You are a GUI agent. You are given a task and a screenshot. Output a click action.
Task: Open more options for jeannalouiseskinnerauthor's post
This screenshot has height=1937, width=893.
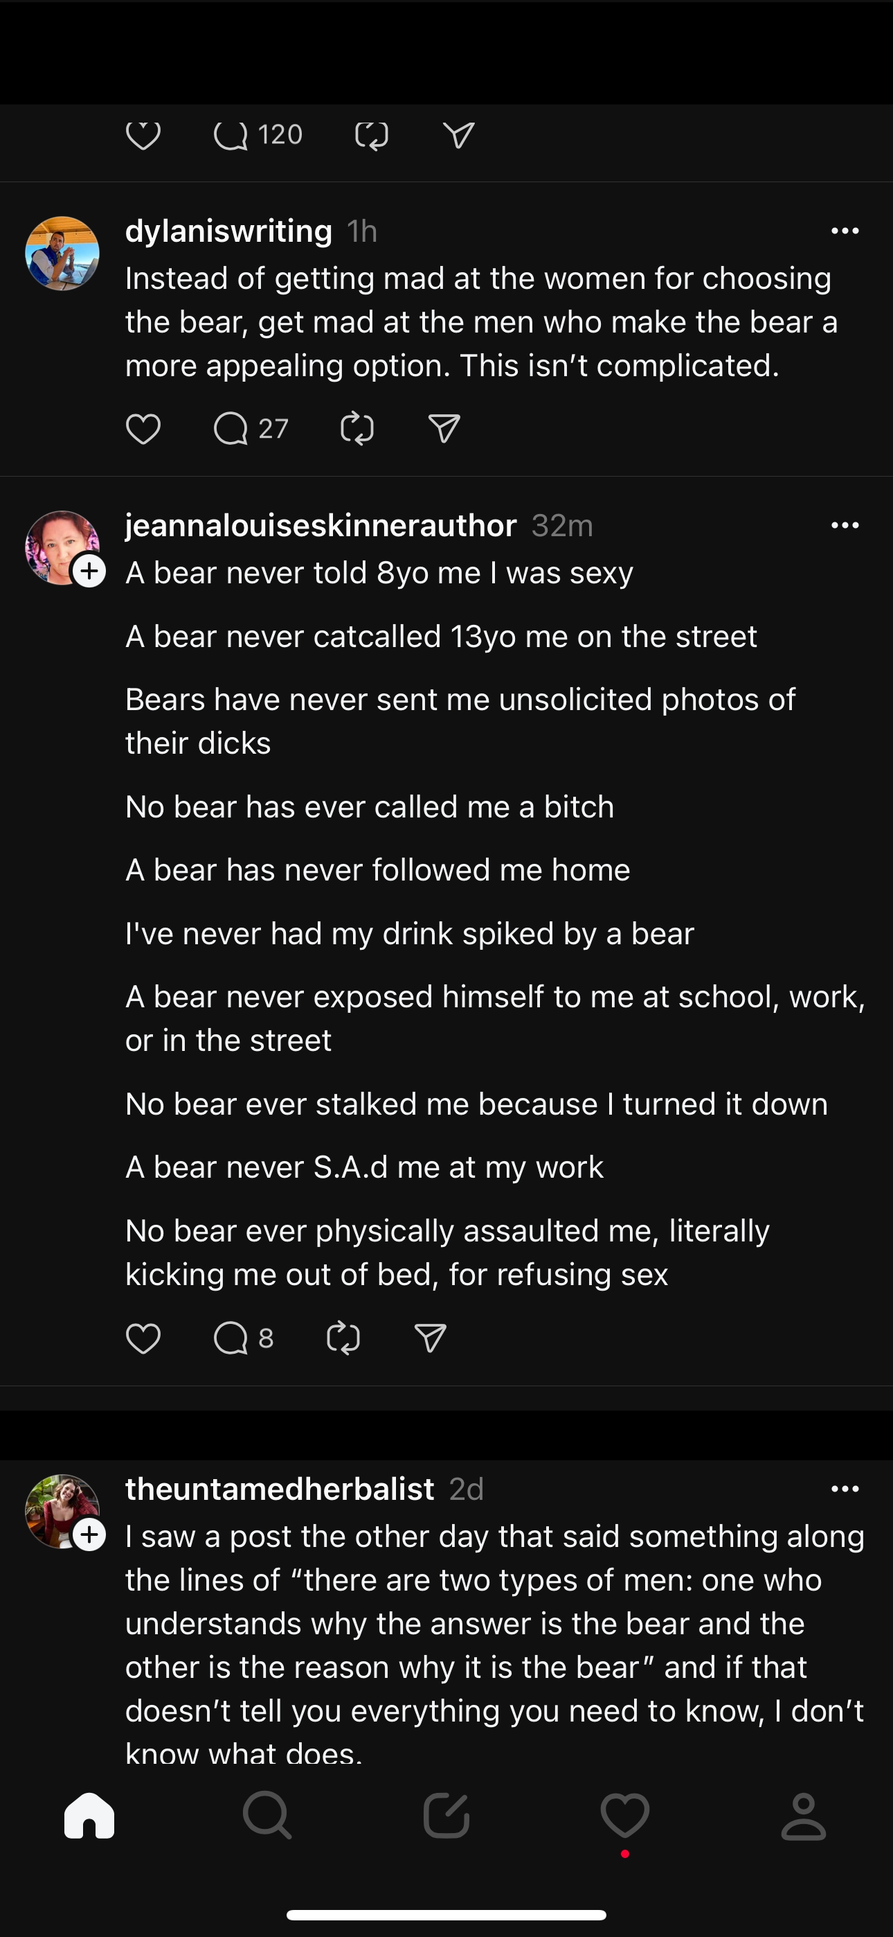point(845,526)
